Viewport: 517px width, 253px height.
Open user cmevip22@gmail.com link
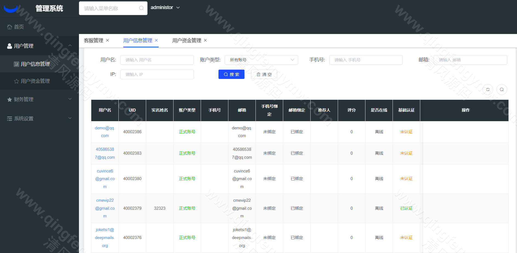[x=105, y=208]
